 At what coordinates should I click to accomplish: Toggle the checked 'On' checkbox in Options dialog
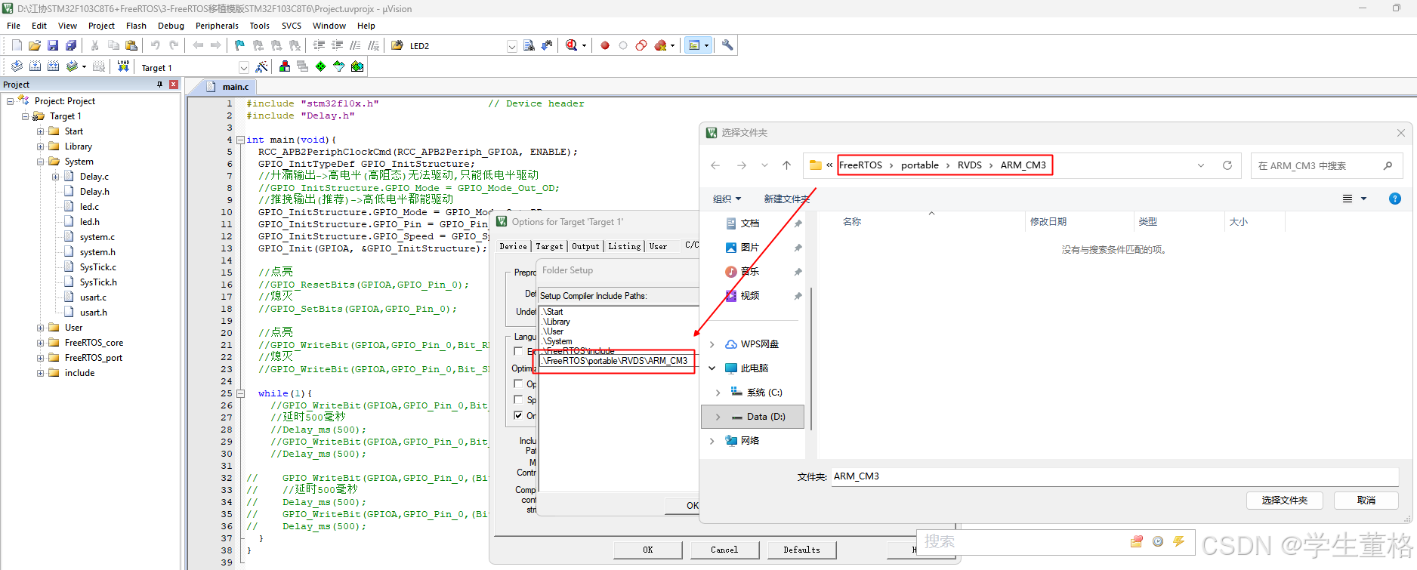pyautogui.click(x=518, y=415)
